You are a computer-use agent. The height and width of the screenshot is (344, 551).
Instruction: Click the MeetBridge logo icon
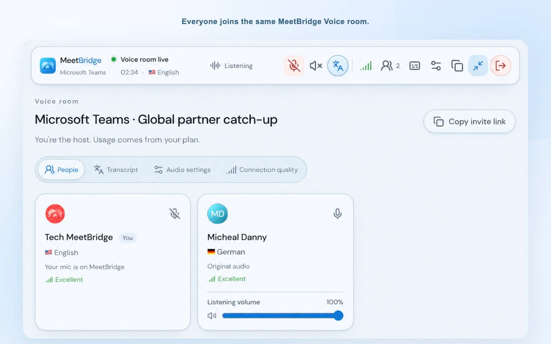tap(48, 65)
